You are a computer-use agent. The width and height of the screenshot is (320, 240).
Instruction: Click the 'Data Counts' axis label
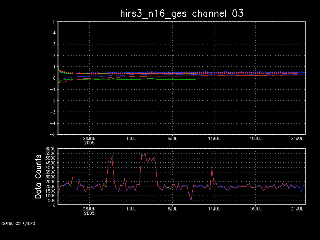tap(38, 176)
